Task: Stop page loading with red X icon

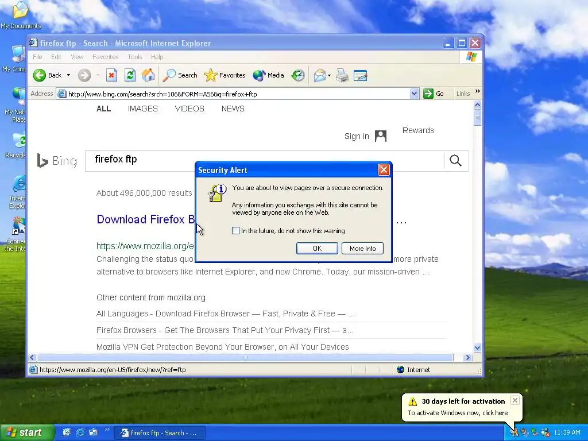Action: (111, 75)
